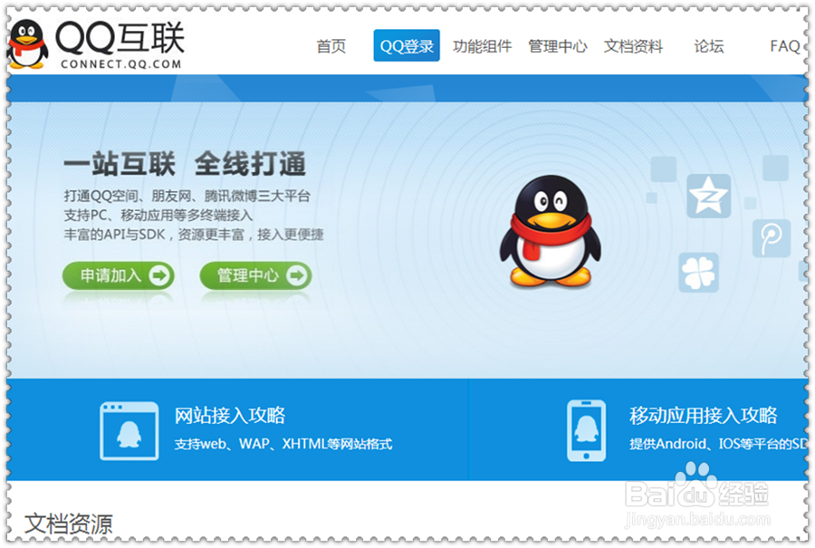
Task: Click text 提供Android、IOS等平台的SD
Action: point(718,444)
